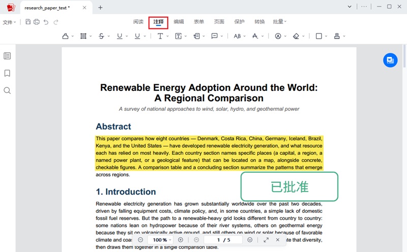
Task: Add a new tab with plus
Action: (100, 8)
